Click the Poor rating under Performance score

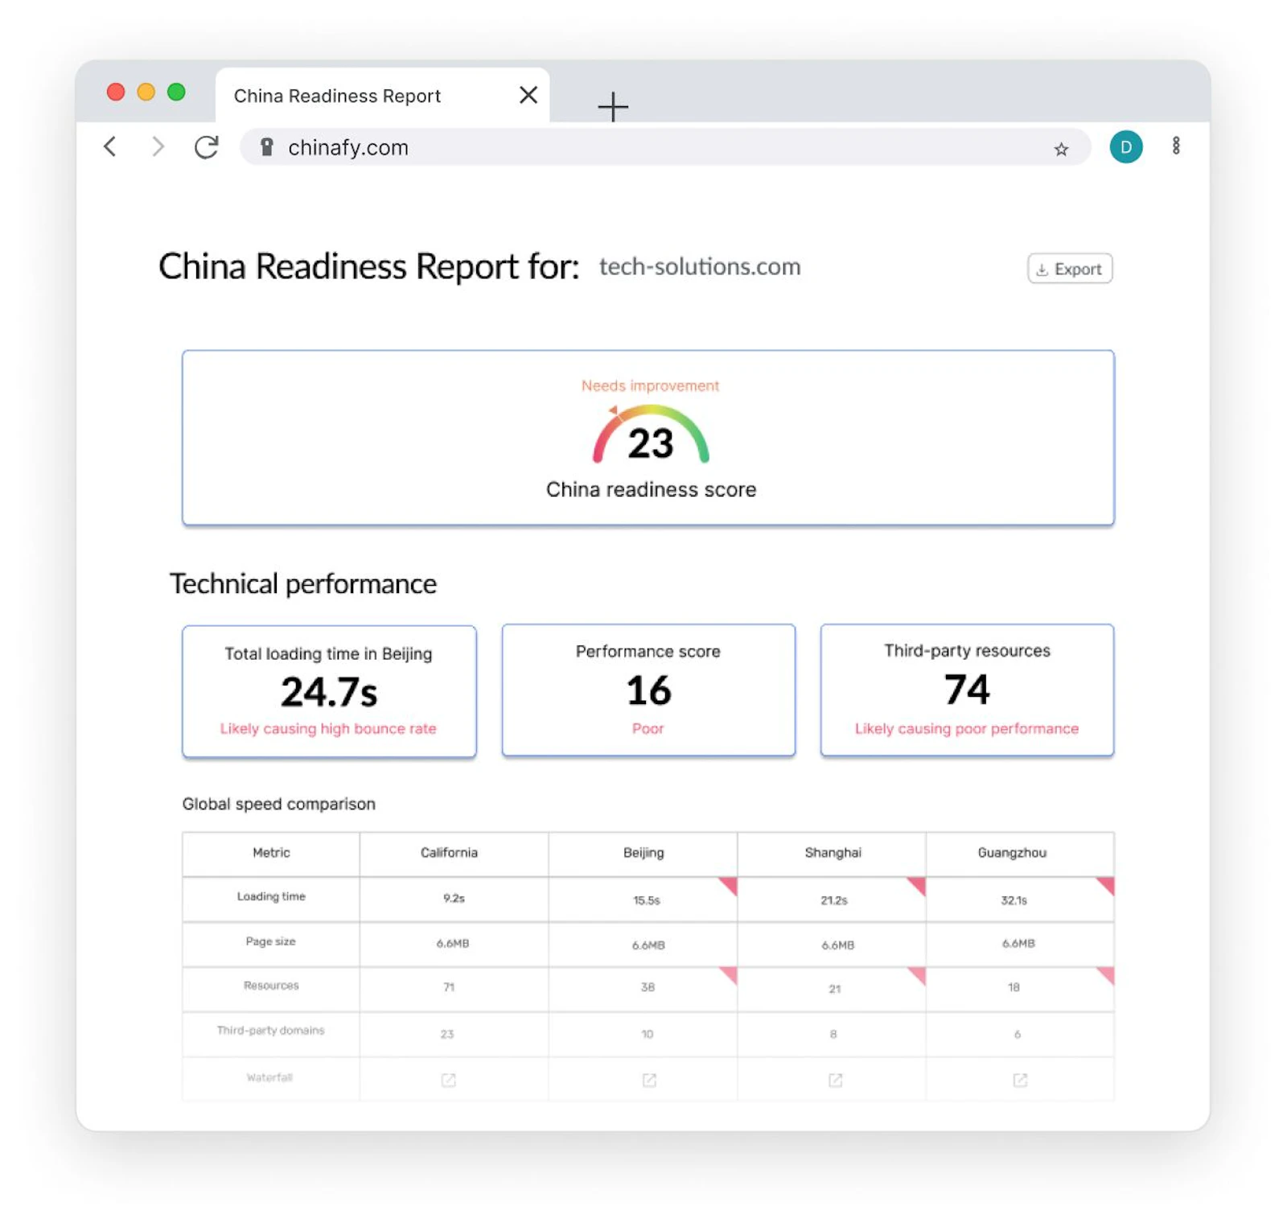648,728
